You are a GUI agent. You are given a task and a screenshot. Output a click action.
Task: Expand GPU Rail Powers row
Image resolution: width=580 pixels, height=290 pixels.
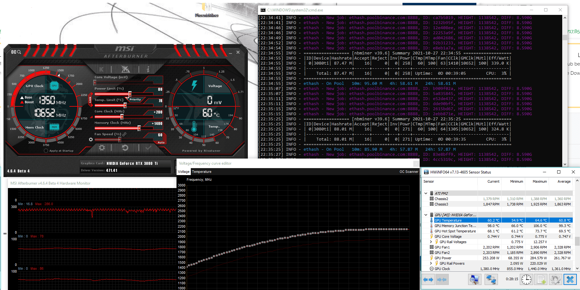click(x=431, y=263)
